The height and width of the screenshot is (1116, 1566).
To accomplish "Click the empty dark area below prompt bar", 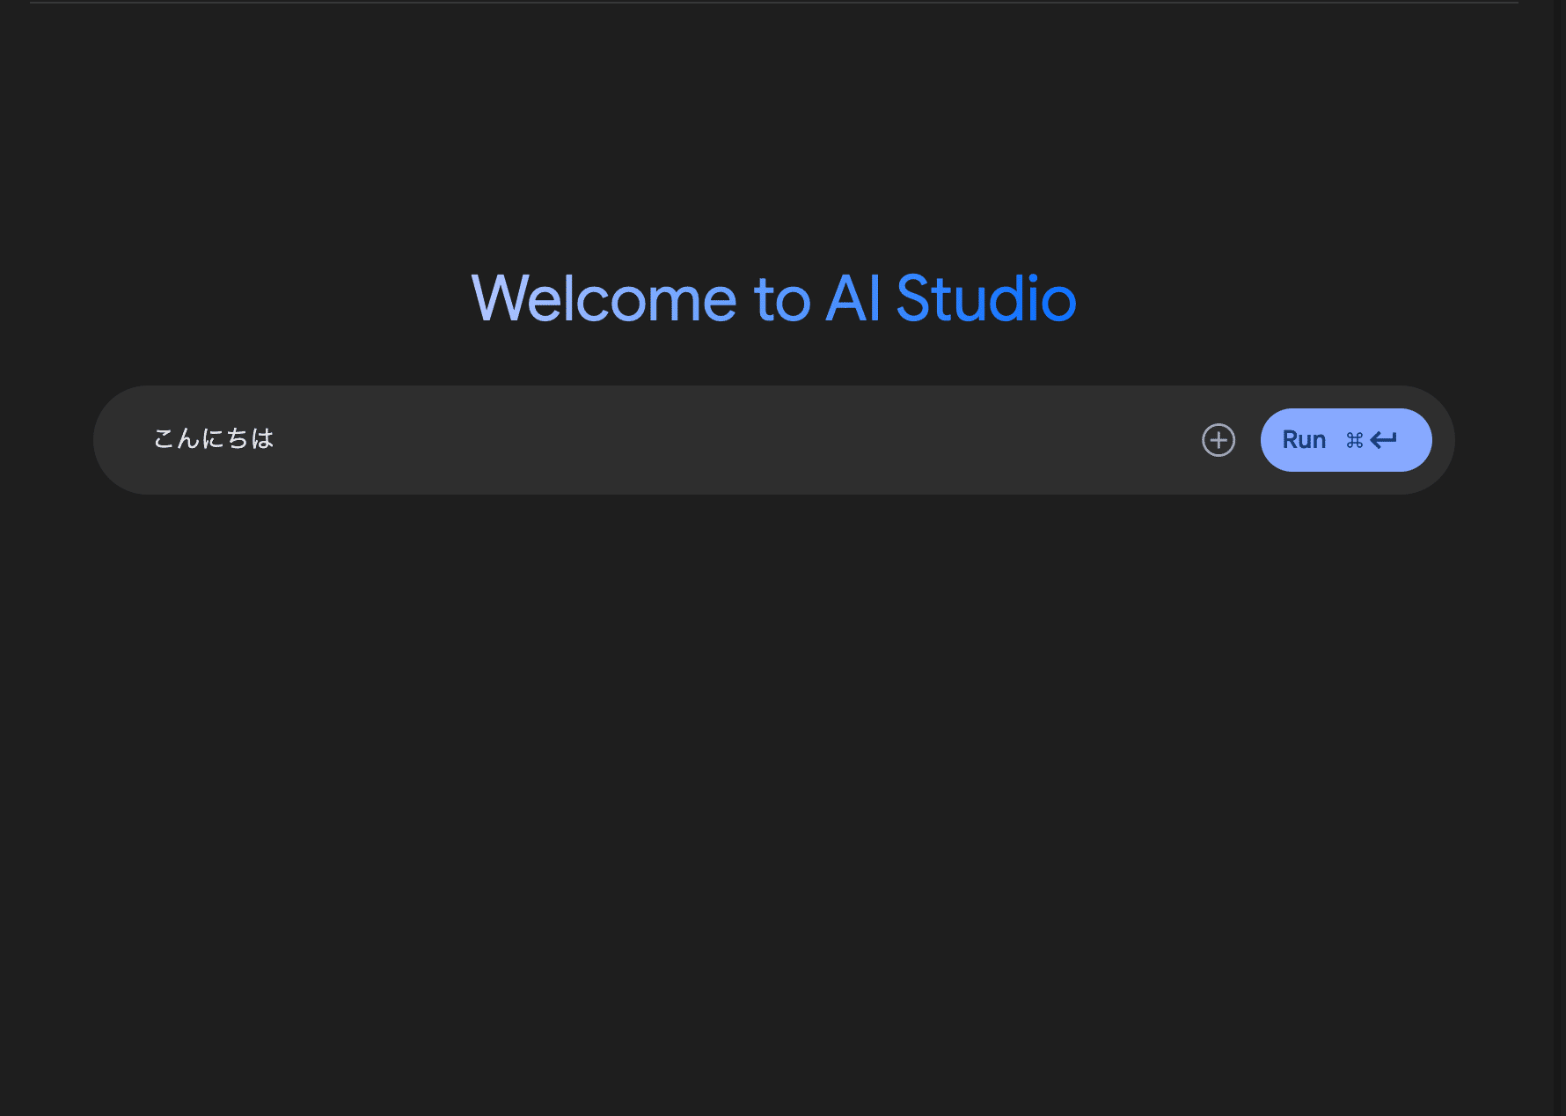I will click(x=774, y=748).
